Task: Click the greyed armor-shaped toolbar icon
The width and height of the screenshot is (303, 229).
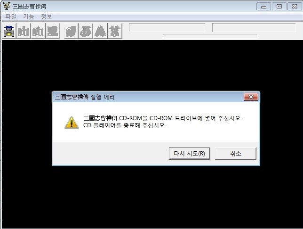Action: (x=71, y=31)
